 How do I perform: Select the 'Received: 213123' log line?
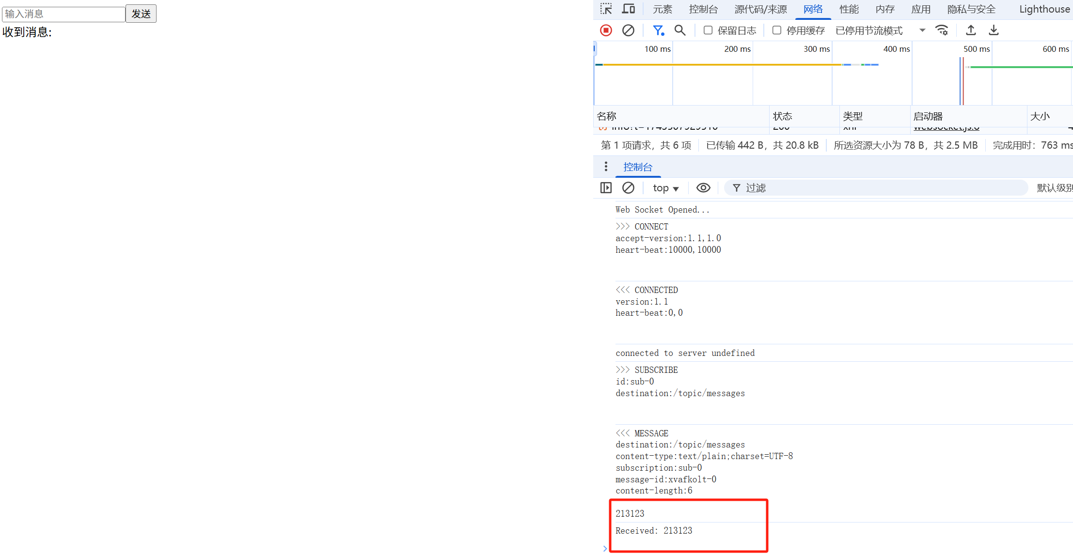[x=654, y=531]
